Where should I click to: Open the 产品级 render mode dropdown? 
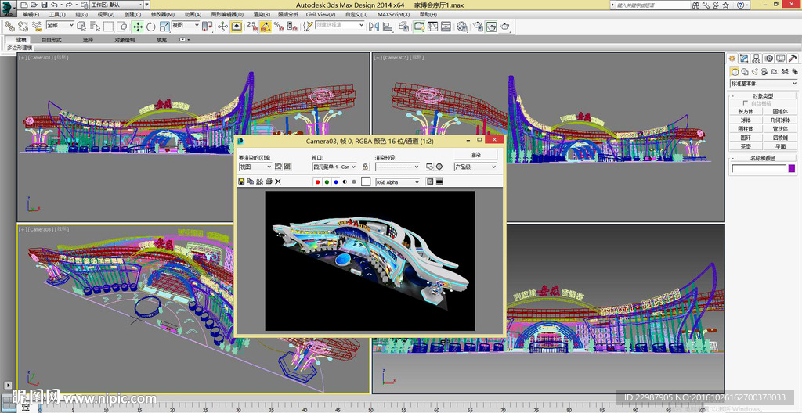[x=475, y=167]
